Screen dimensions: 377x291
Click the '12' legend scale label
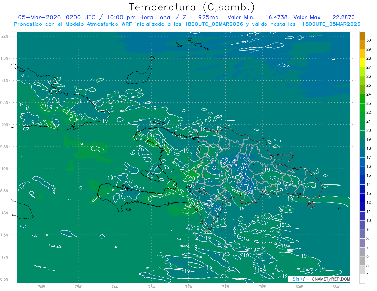(x=369, y=202)
